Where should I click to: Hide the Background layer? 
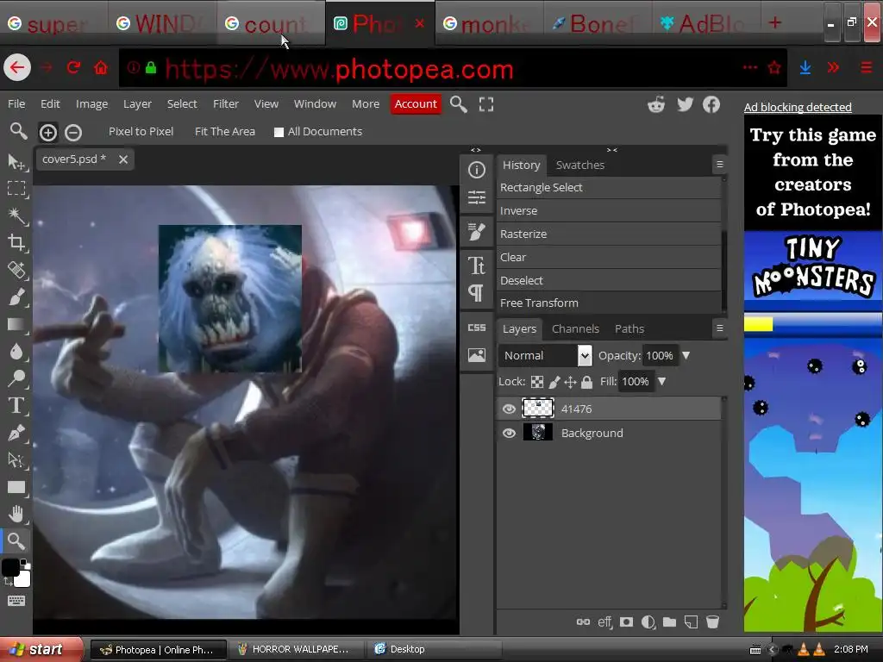coord(509,433)
